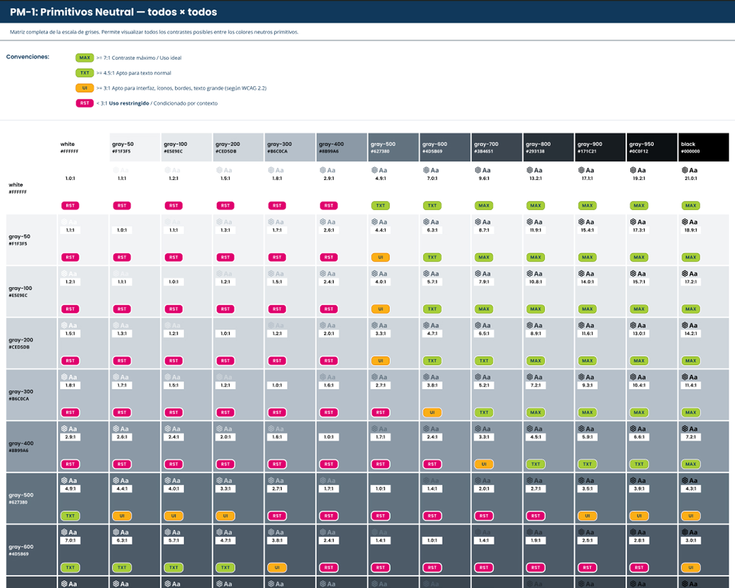
Task: Click the flower icon in white row, gray-700 column
Action: coord(478,170)
